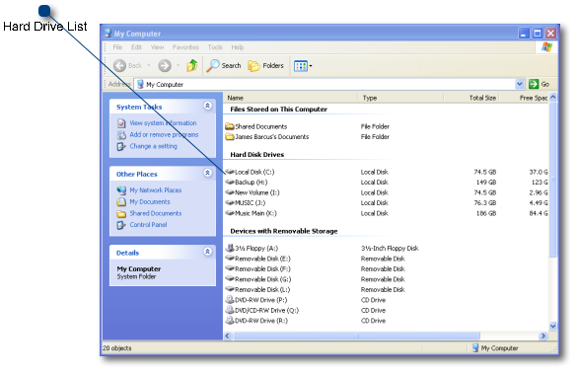Open the Forward history dropdown arrow
The height and width of the screenshot is (374, 578).
point(178,66)
